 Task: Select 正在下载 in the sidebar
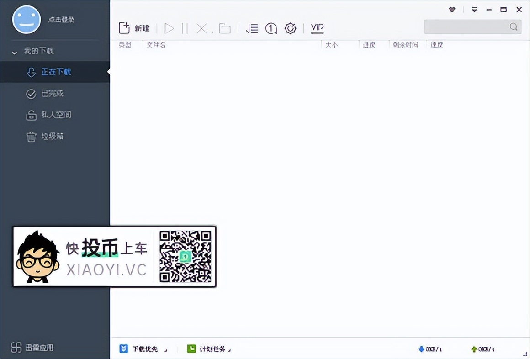pos(55,72)
